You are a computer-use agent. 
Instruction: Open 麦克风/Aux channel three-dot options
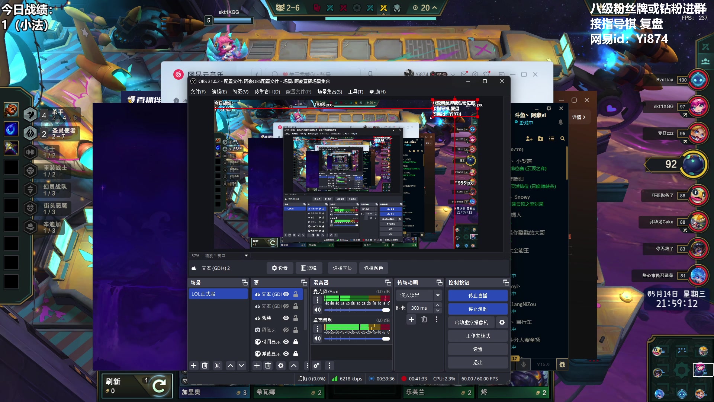pyautogui.click(x=317, y=300)
